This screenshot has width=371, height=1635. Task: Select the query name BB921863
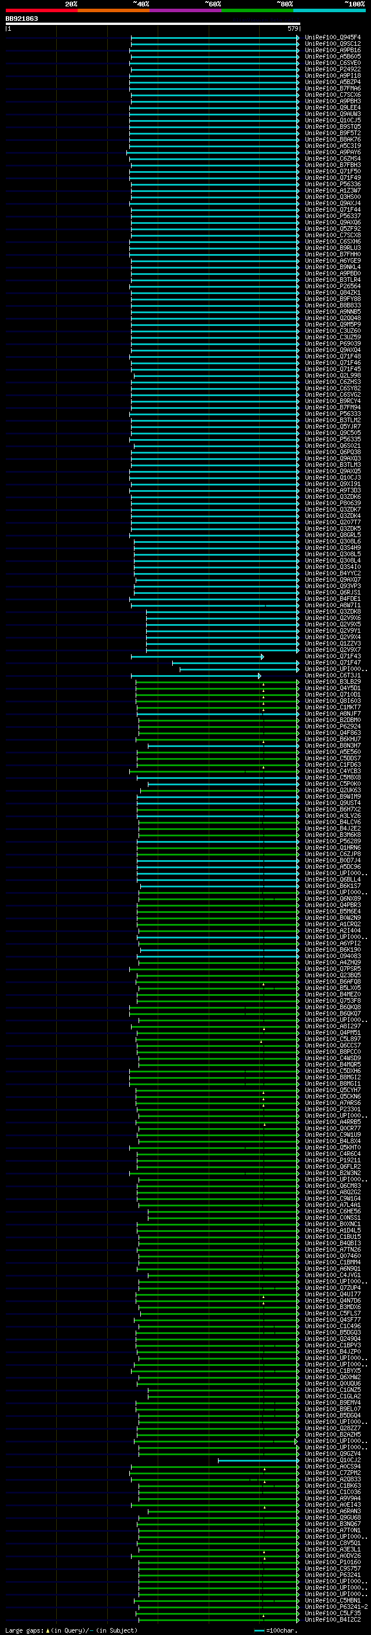(x=21, y=19)
